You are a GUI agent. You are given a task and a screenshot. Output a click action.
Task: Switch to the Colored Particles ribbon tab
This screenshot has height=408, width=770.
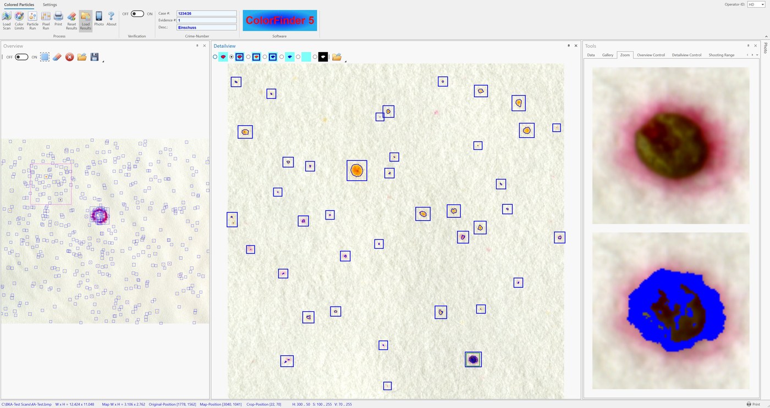(19, 5)
